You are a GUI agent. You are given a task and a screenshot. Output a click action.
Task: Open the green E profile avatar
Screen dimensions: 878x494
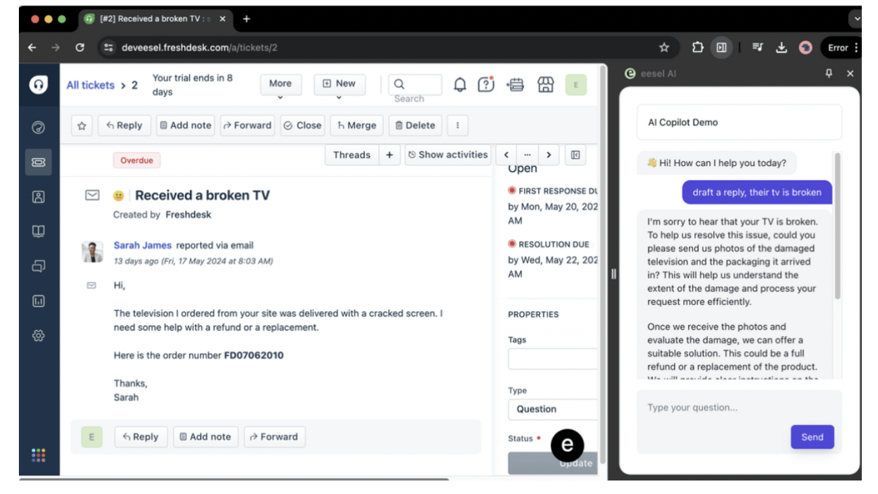pyautogui.click(x=576, y=84)
